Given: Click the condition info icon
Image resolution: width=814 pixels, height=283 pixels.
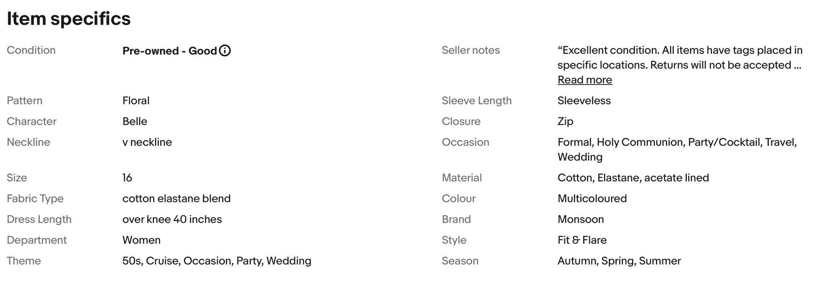Looking at the screenshot, I should coord(225,51).
